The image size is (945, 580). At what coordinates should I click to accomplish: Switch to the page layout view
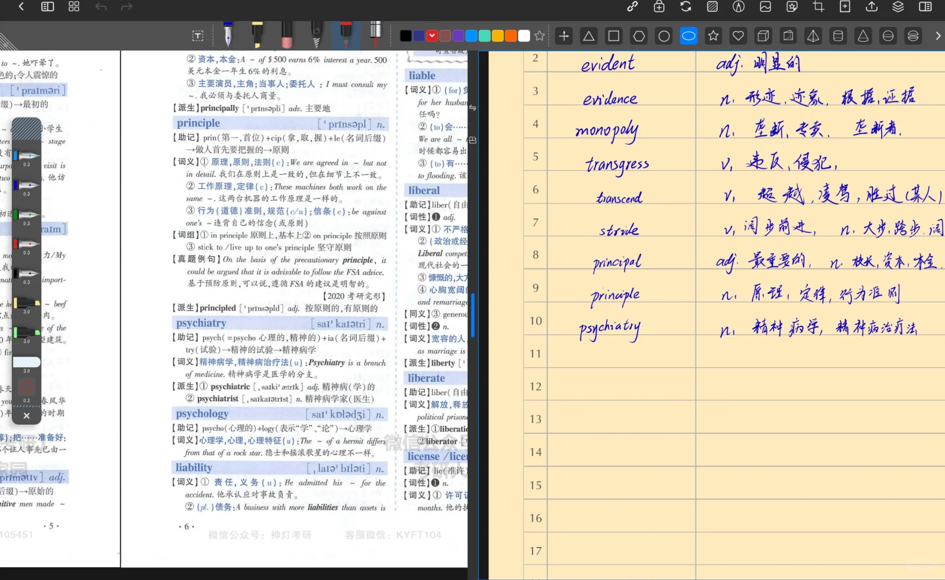click(47, 7)
